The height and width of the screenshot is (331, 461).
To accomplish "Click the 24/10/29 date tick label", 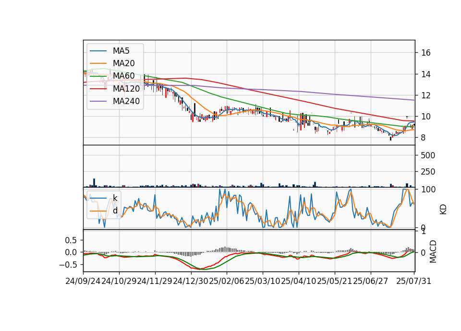I will tap(119, 281).
